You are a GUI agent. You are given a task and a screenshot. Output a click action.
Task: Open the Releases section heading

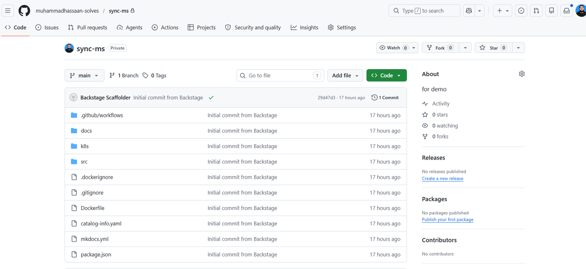(x=434, y=158)
